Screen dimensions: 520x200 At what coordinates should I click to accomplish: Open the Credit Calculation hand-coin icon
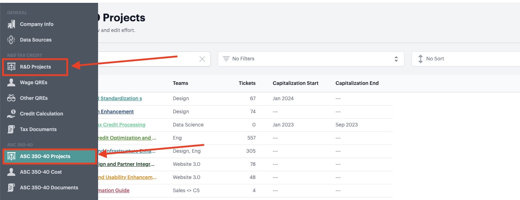(11, 114)
